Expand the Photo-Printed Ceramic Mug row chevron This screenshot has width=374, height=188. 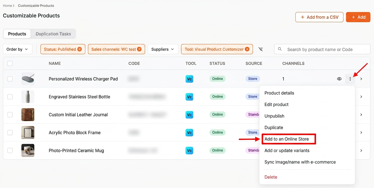361,151
